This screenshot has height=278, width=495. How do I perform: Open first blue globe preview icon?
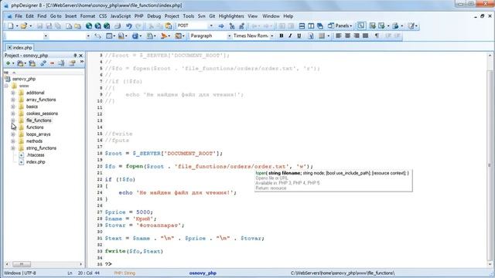point(89,25)
